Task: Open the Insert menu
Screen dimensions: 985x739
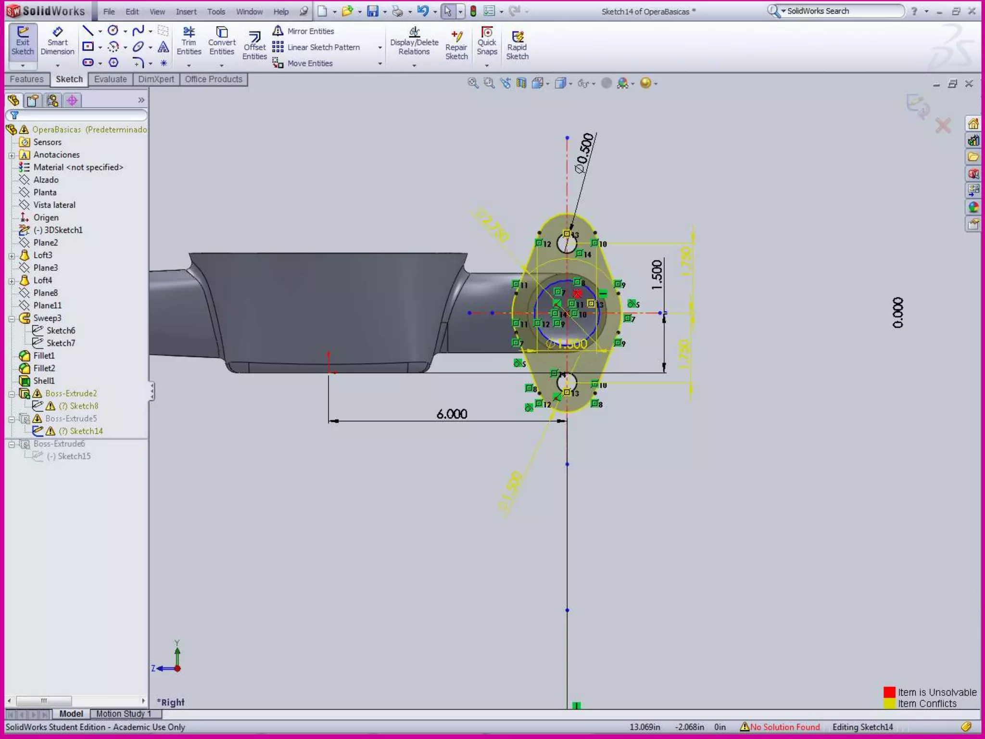Action: pos(186,12)
